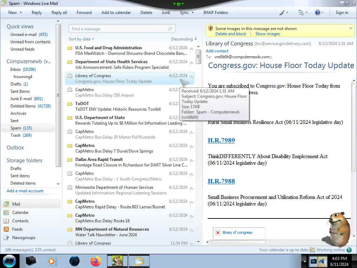Click Add to calendar in toolbar
This screenshot has height=268, width=357.
point(116,13)
